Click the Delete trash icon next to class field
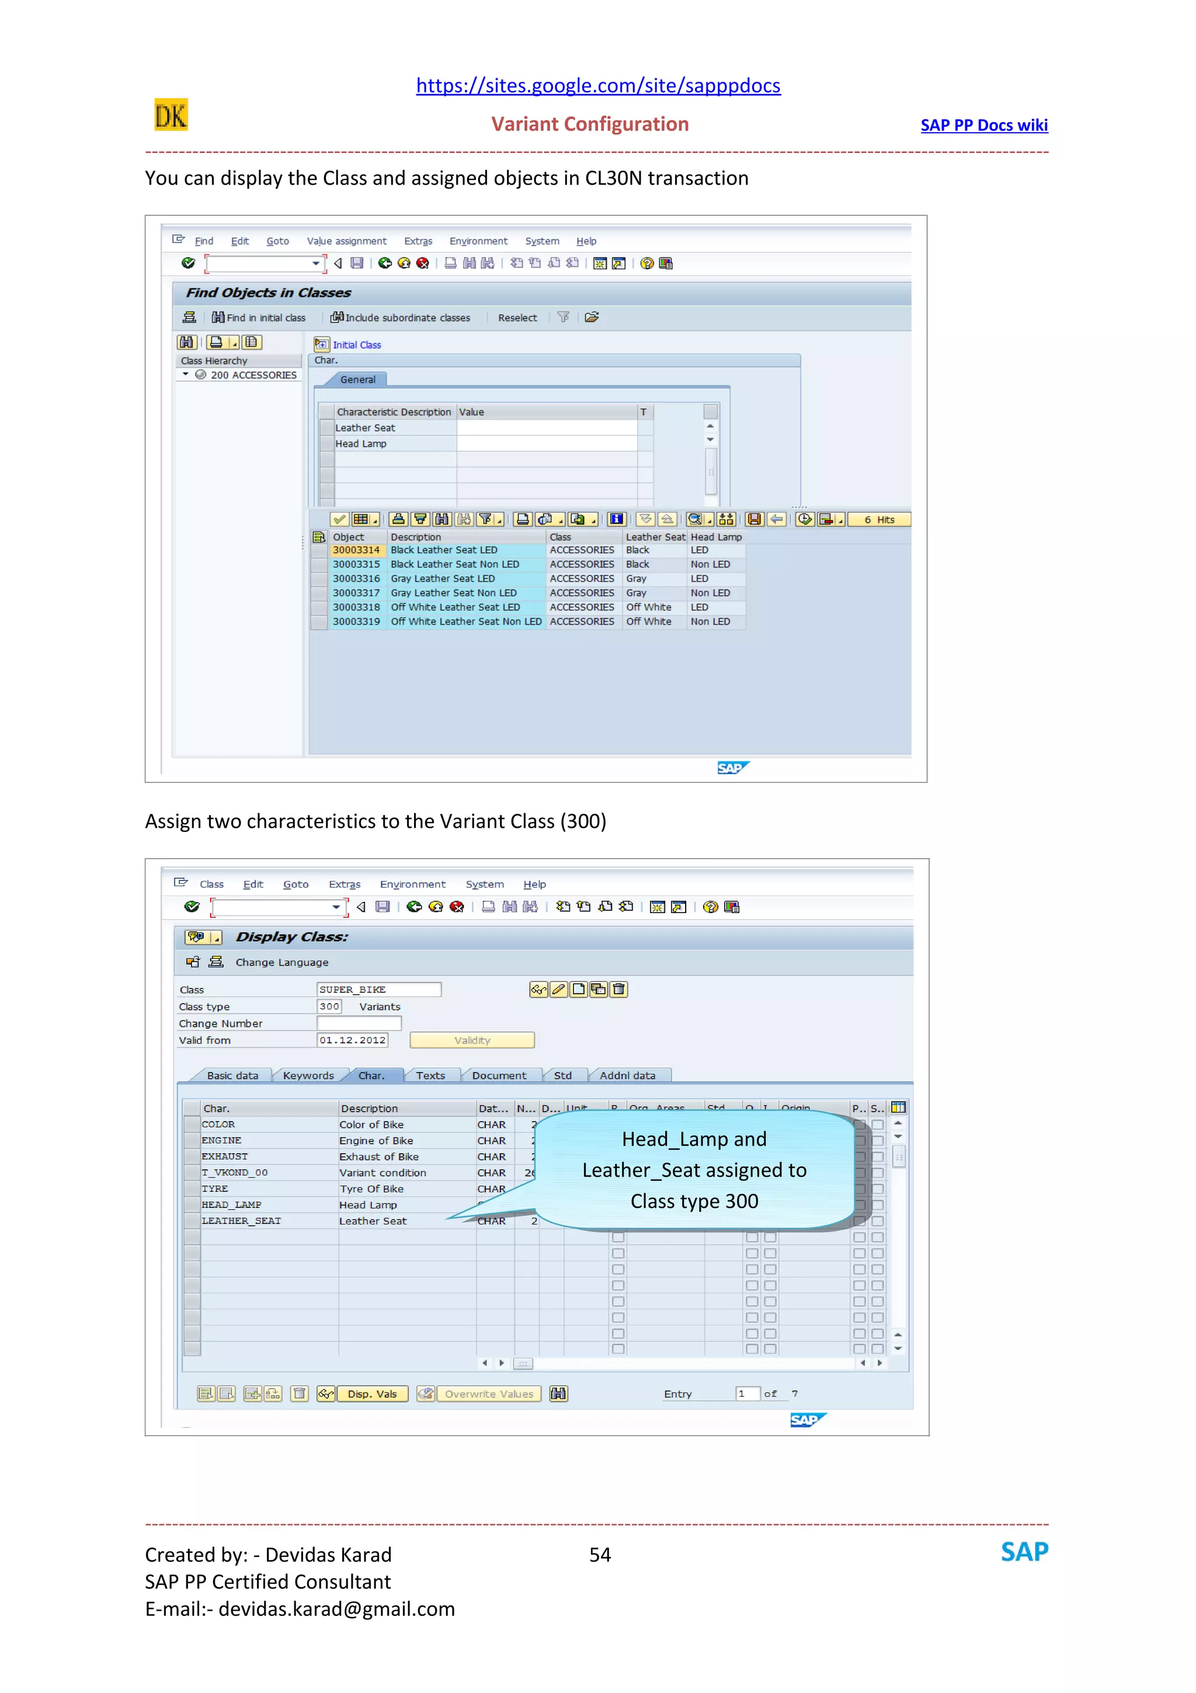Image resolution: width=1196 pixels, height=1693 pixels. (619, 990)
